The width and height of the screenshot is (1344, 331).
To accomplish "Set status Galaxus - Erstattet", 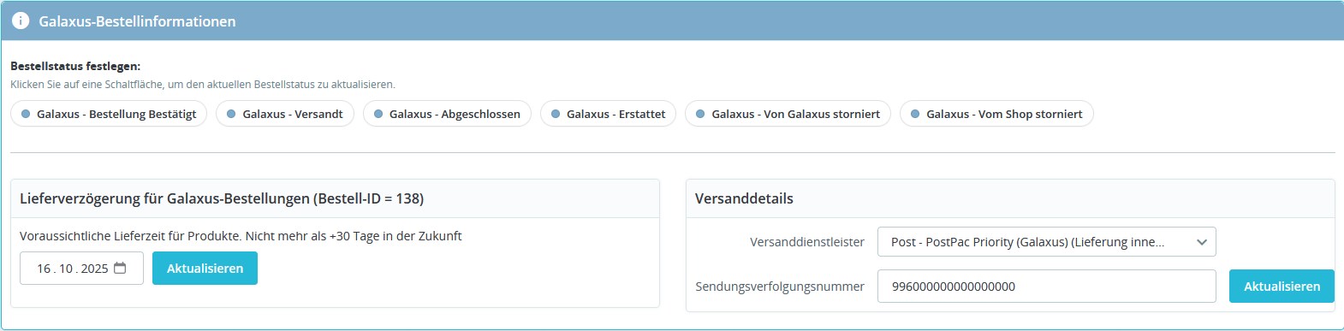I will (608, 114).
